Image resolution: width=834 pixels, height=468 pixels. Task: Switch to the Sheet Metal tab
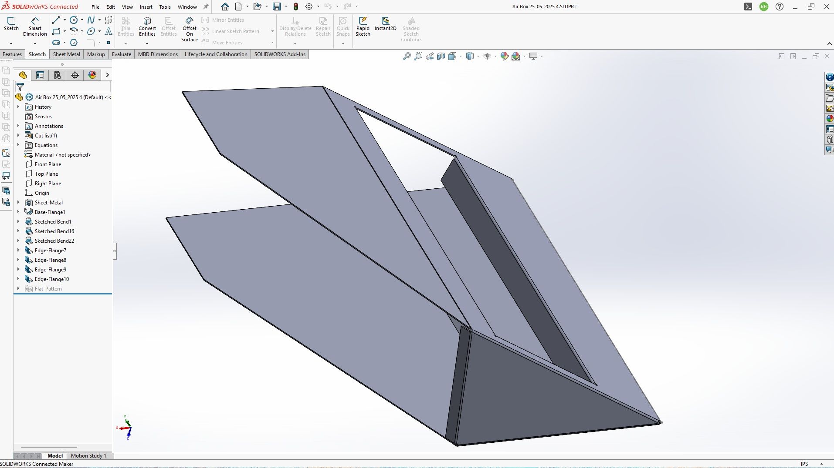pyautogui.click(x=66, y=54)
